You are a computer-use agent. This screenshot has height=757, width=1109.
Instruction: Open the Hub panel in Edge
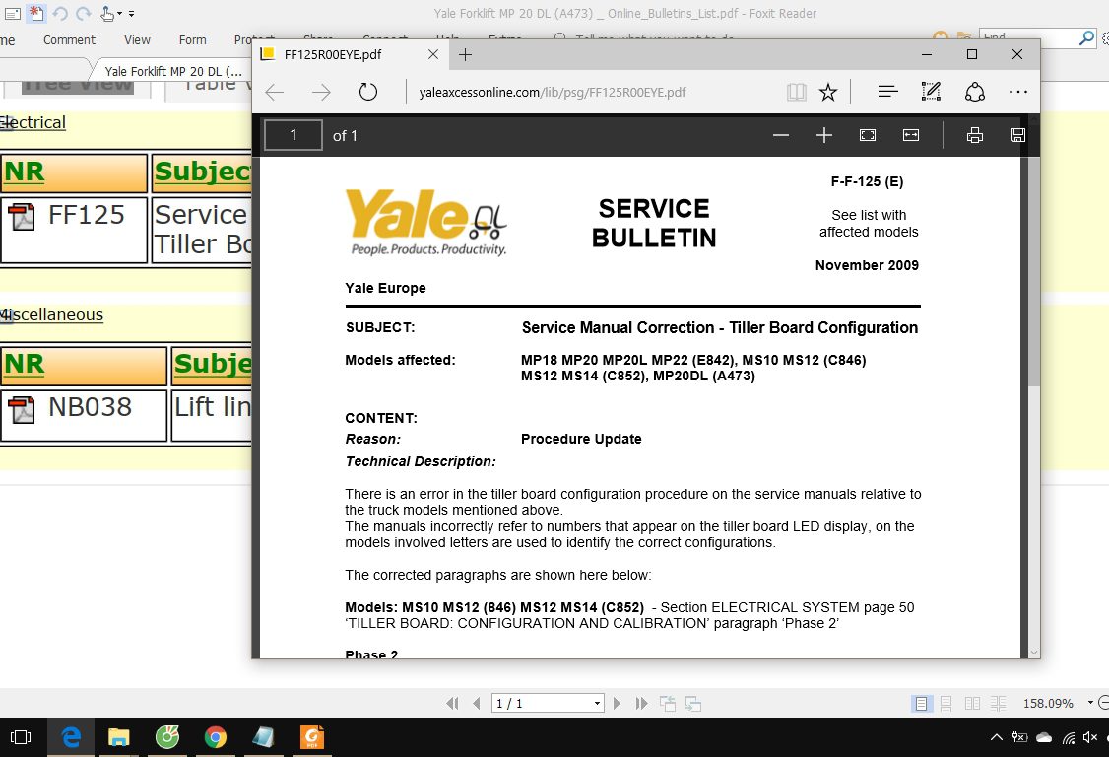(887, 91)
